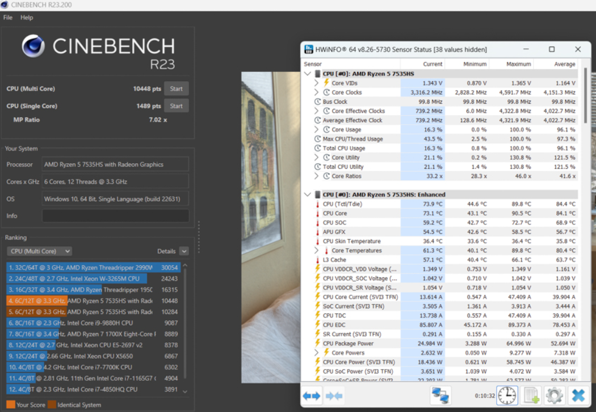The image size is (596, 412).
Task: Click the blue X close-sensors icon
Action: (578, 396)
